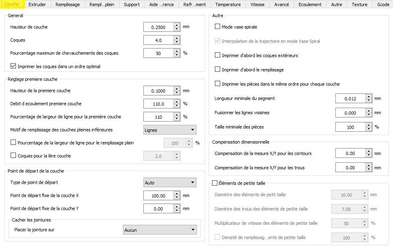Open the Support tab
Screen dimensions: 393x246
pos(132,4)
